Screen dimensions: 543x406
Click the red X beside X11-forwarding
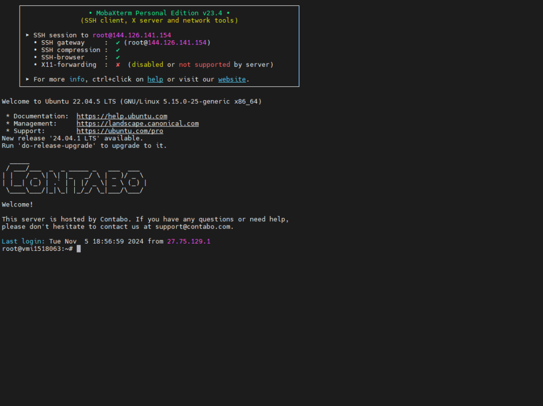(118, 65)
